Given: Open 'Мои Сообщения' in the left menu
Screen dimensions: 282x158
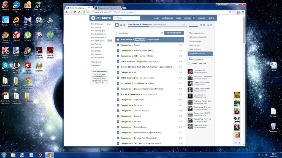Looking at the screenshot, I should [98, 41].
